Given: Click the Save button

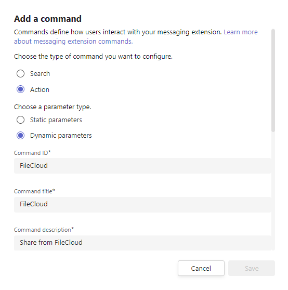Looking at the screenshot, I should coord(252,268).
